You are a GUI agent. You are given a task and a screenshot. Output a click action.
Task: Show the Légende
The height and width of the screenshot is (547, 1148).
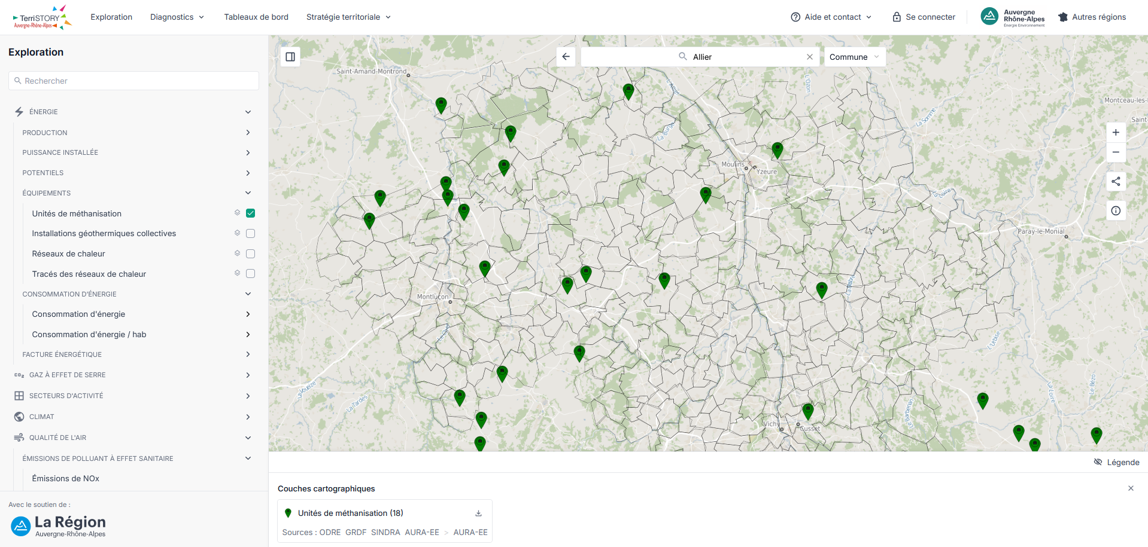[x=1116, y=462]
